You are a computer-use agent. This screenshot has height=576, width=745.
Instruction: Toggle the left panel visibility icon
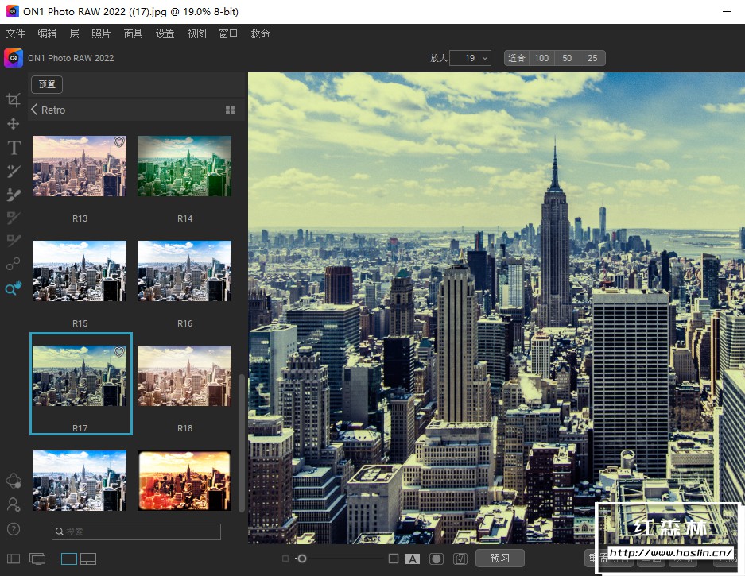(x=14, y=559)
